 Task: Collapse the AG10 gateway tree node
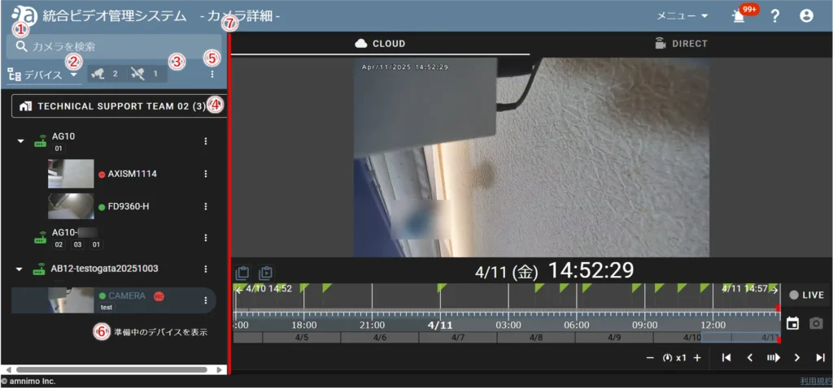20,141
